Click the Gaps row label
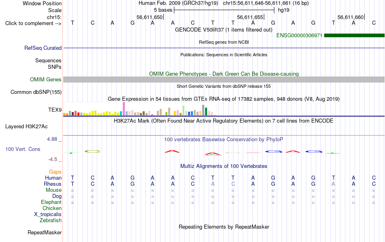 pos(55,172)
